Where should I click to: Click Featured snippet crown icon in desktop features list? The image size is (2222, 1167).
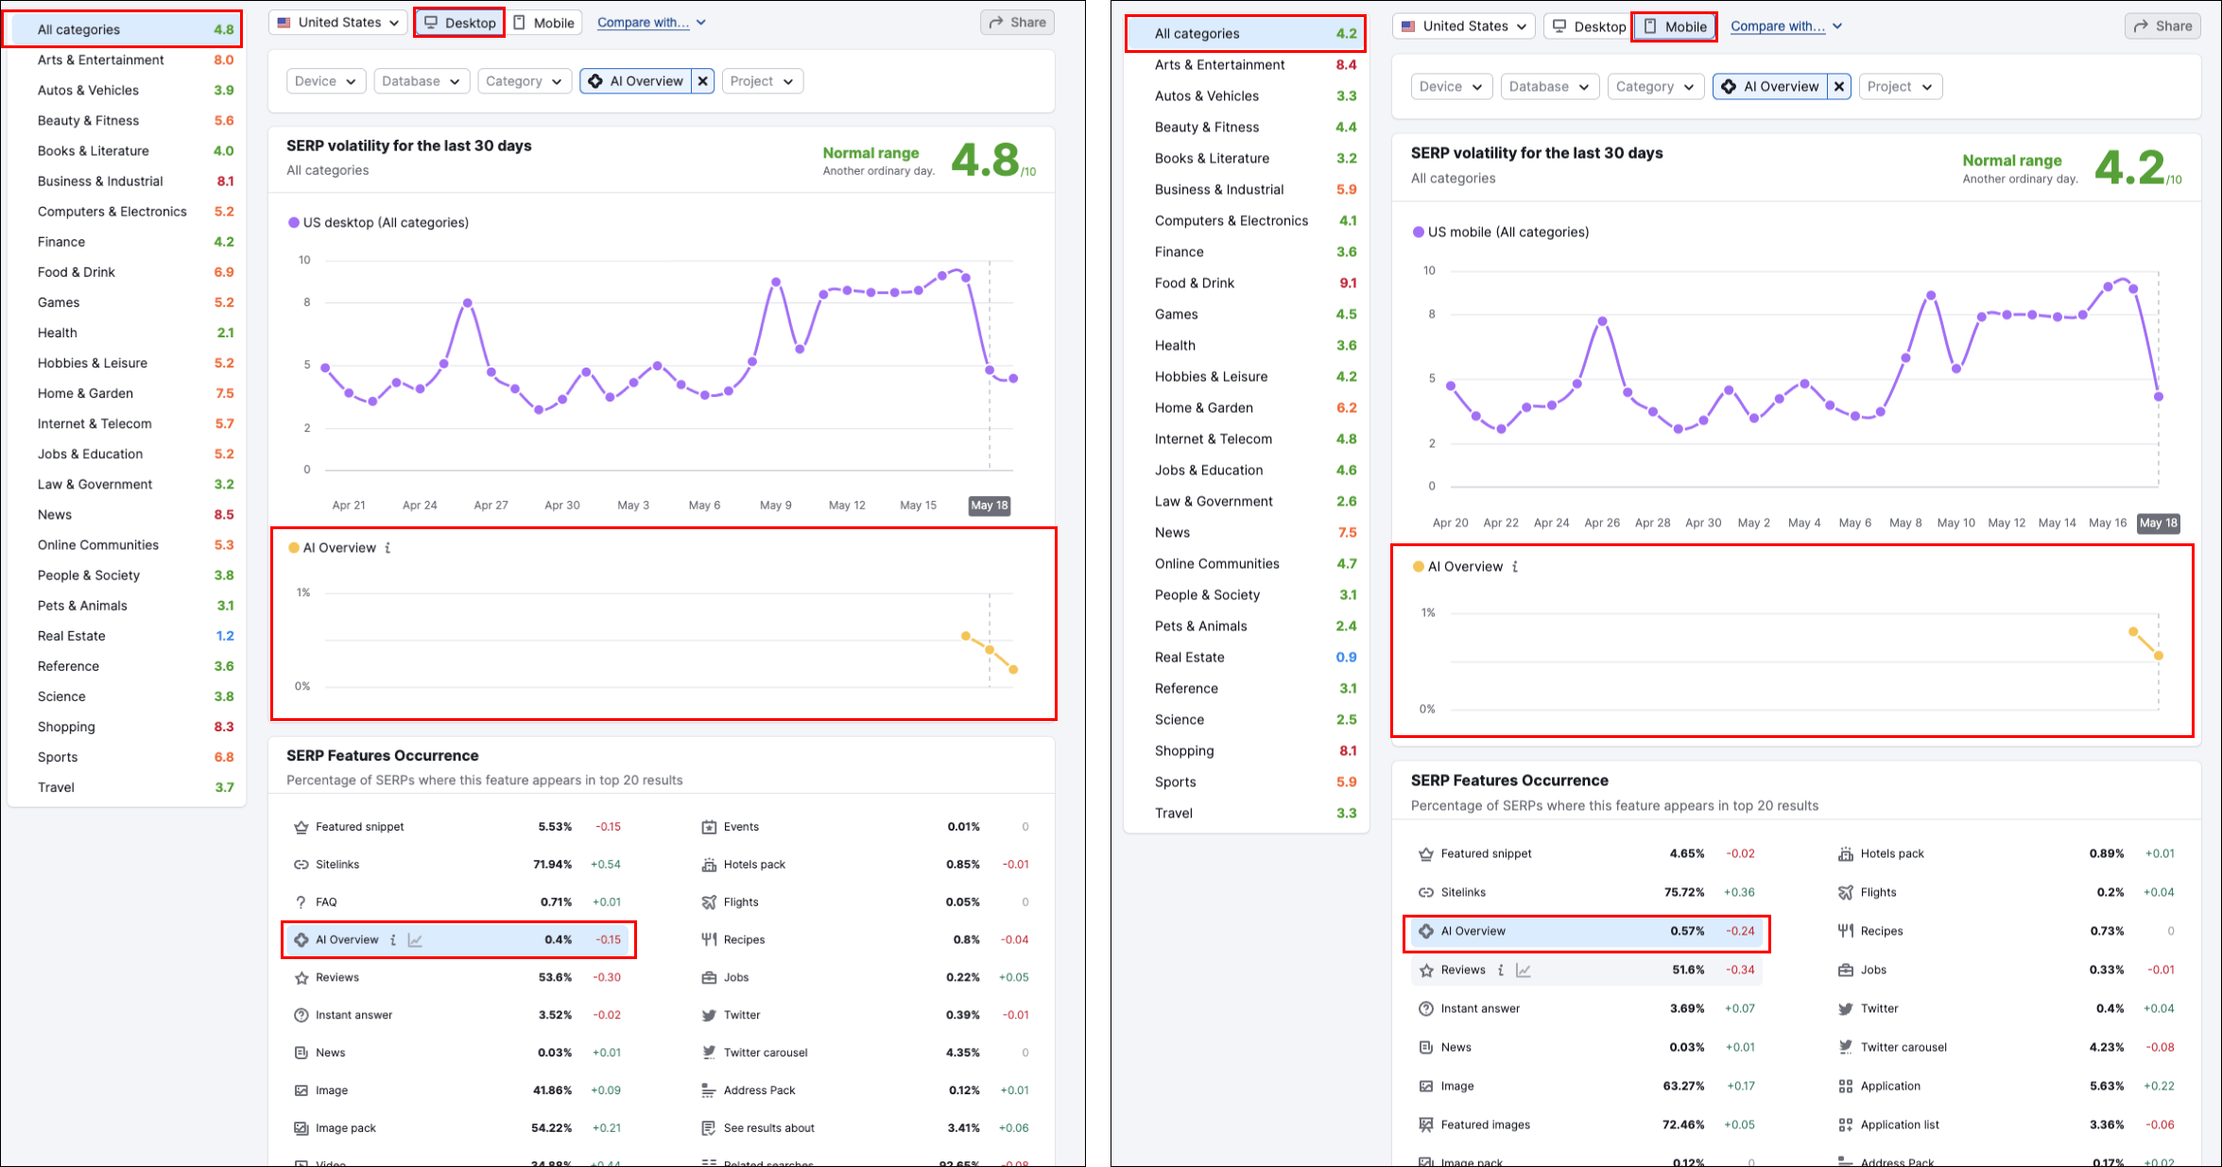(x=301, y=827)
